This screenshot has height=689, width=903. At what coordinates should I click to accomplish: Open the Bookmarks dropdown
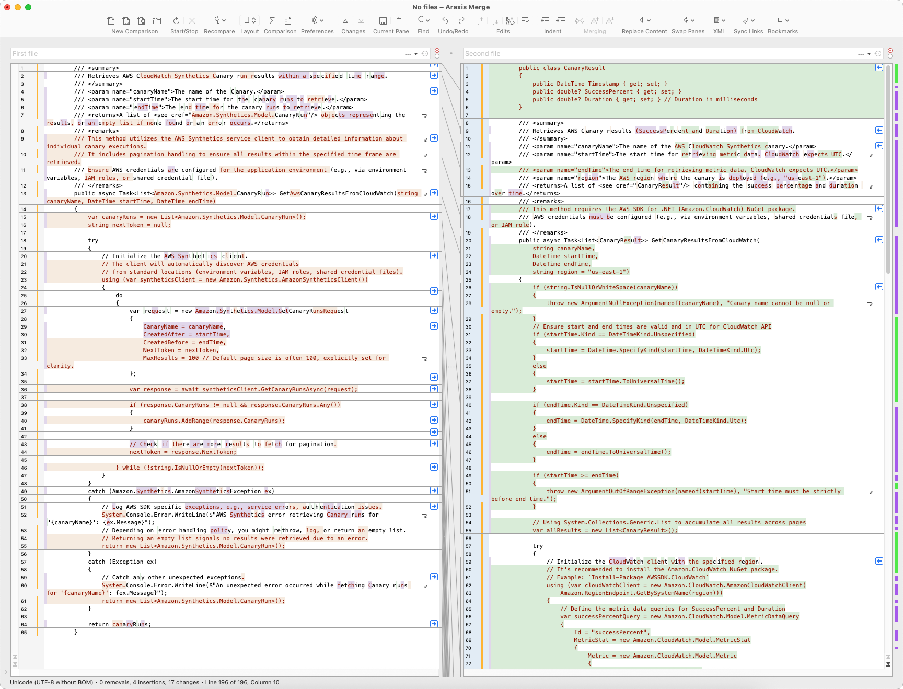point(783,21)
